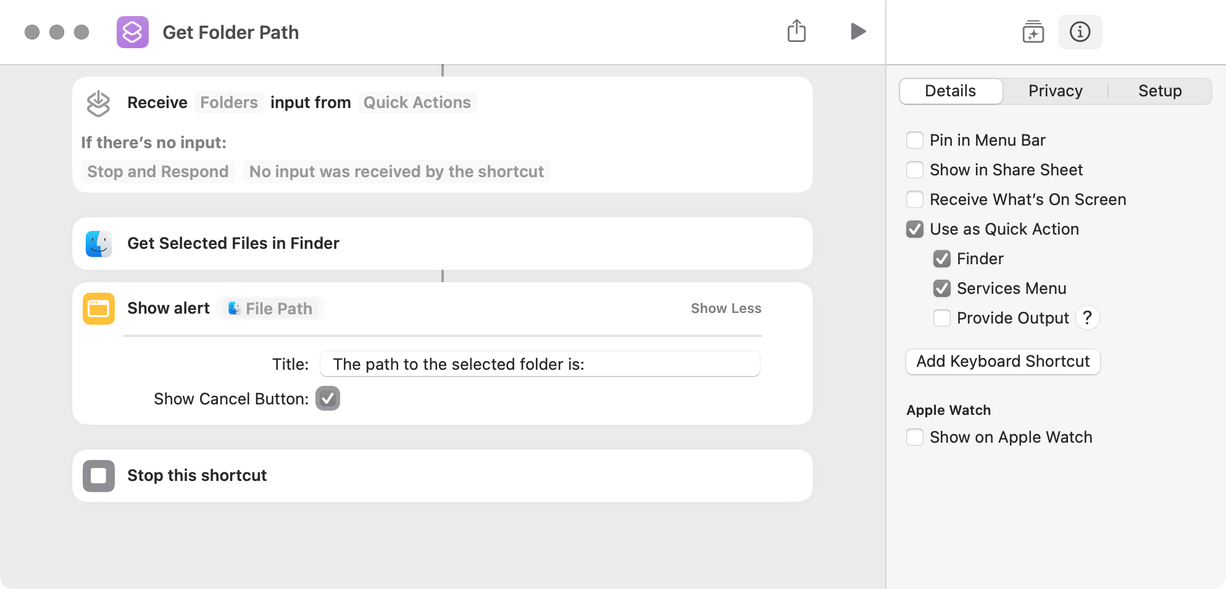Screen dimensions: 1226x589
Task: Click the share icon in the toolbar
Action: click(797, 31)
